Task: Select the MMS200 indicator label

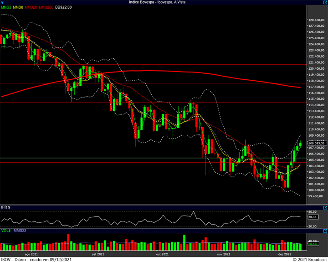Action: (x=46, y=7)
